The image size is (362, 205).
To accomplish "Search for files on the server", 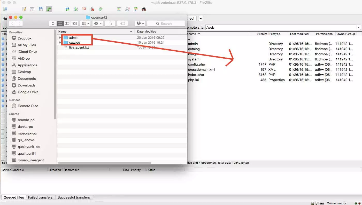I will [x=144, y=9].
